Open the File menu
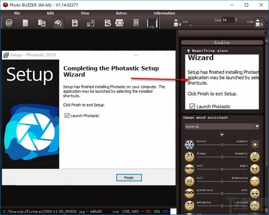 coord(17,13)
